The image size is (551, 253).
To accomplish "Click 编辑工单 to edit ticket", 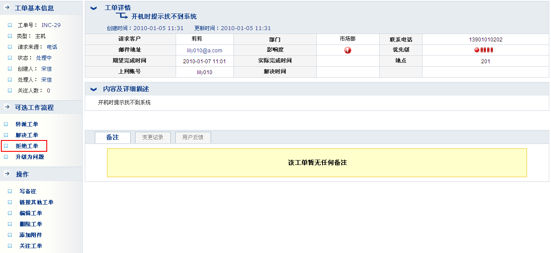I will 31,213.
